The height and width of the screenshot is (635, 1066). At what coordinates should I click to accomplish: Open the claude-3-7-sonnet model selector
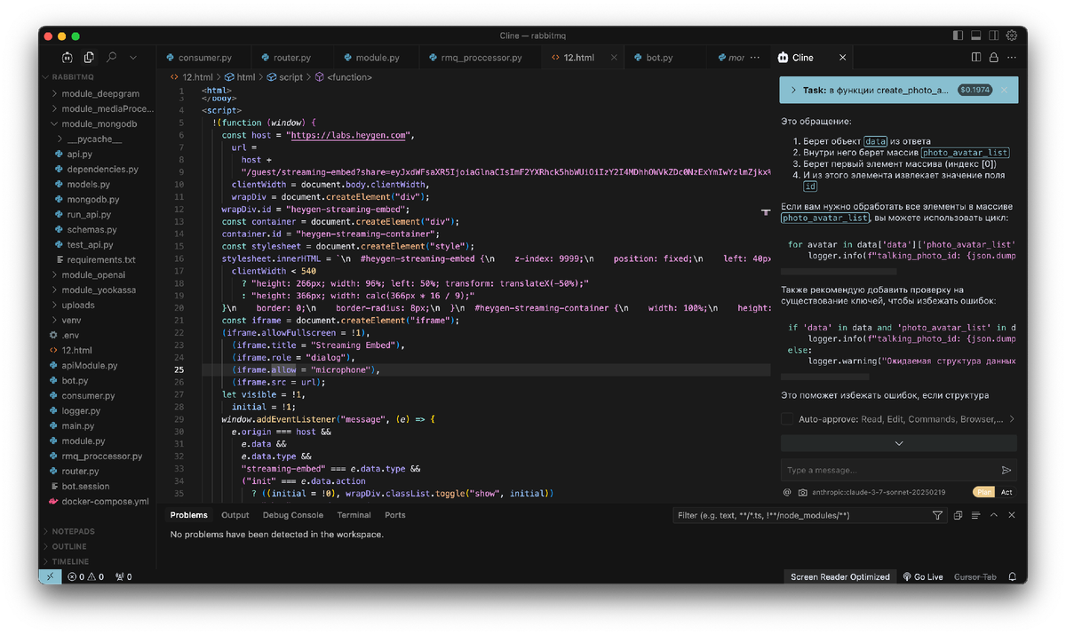879,492
